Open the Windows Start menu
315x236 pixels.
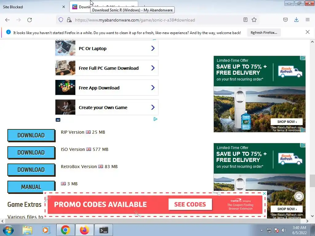(8, 230)
